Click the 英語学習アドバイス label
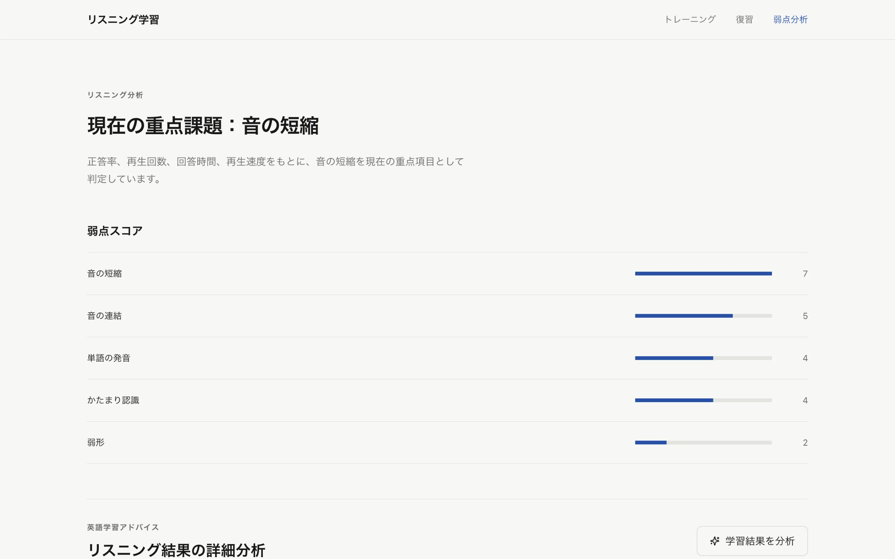Screen dimensions: 895x559 (123, 527)
